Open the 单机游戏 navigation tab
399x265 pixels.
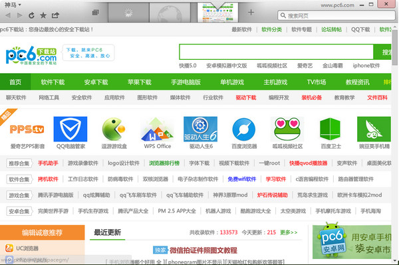pyautogui.click(x=232, y=82)
